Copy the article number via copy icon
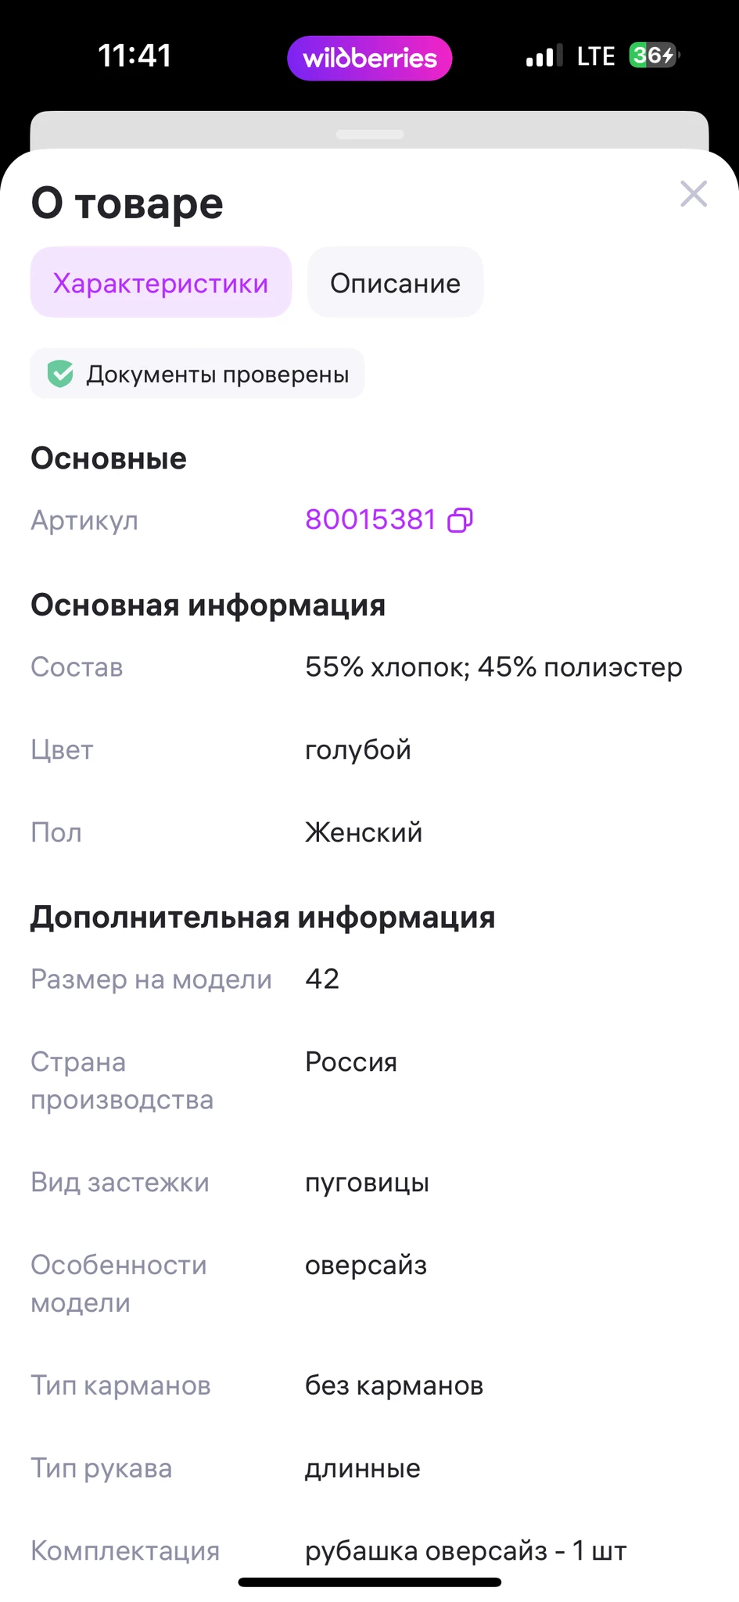 click(x=460, y=520)
